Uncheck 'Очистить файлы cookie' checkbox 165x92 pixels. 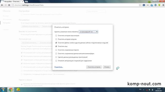56,43
